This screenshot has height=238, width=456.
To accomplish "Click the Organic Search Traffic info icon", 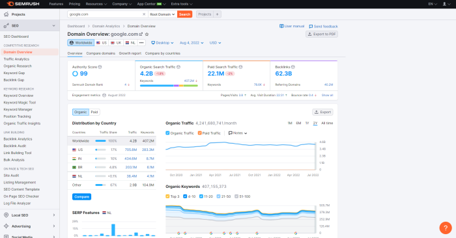I will click(178, 67).
